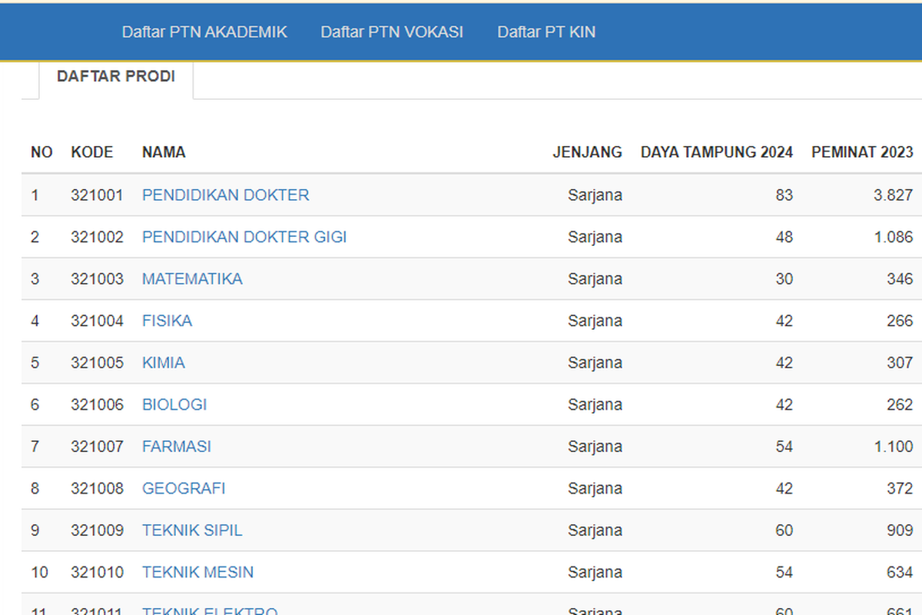The image size is (922, 615).
Task: Click the NAMA column header
Action: 164,152
